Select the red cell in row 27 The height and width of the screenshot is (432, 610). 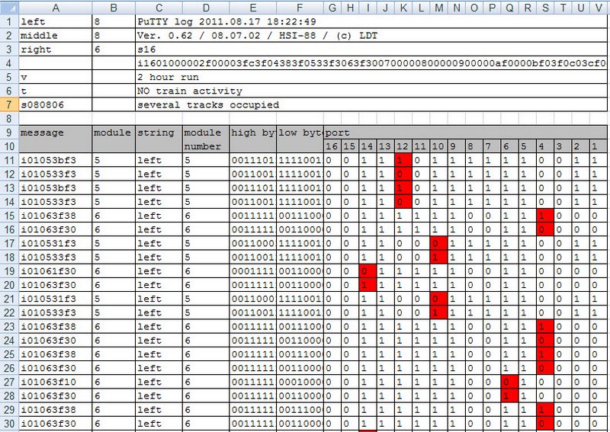pos(507,381)
